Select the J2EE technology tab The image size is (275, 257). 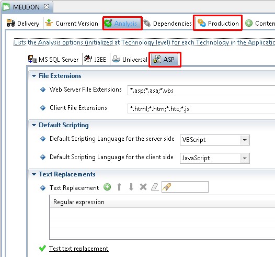tap(95, 59)
